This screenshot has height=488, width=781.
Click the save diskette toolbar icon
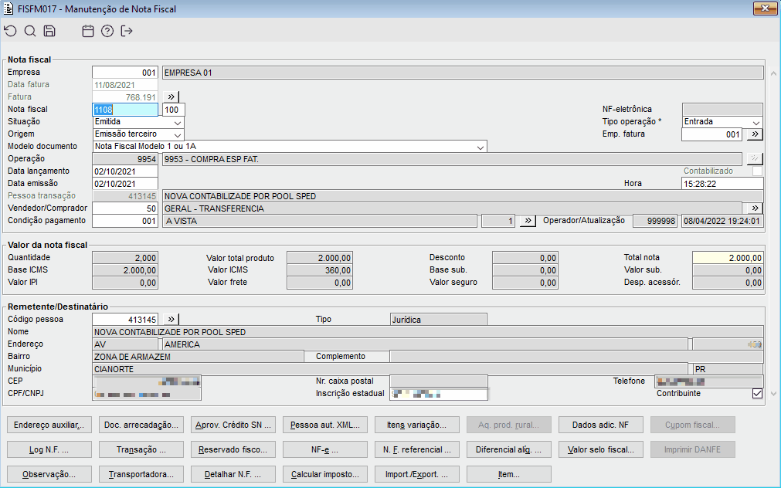[x=49, y=31]
